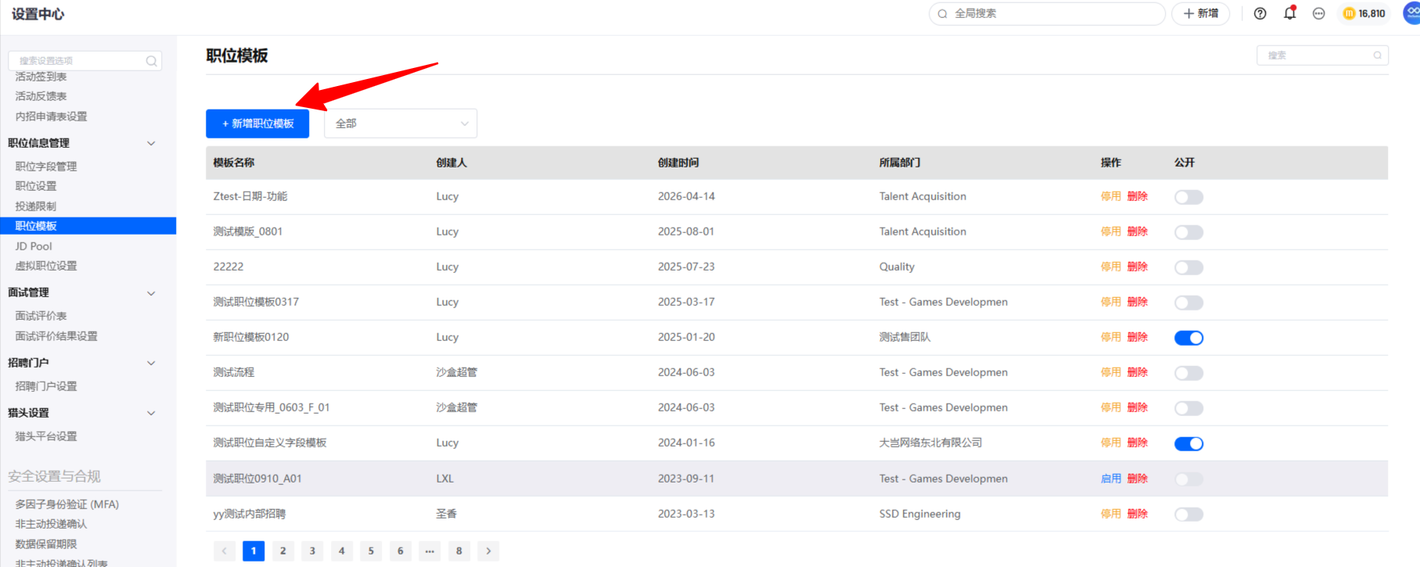Toggle public switch for template 22222
The height and width of the screenshot is (567, 1420).
click(x=1188, y=267)
